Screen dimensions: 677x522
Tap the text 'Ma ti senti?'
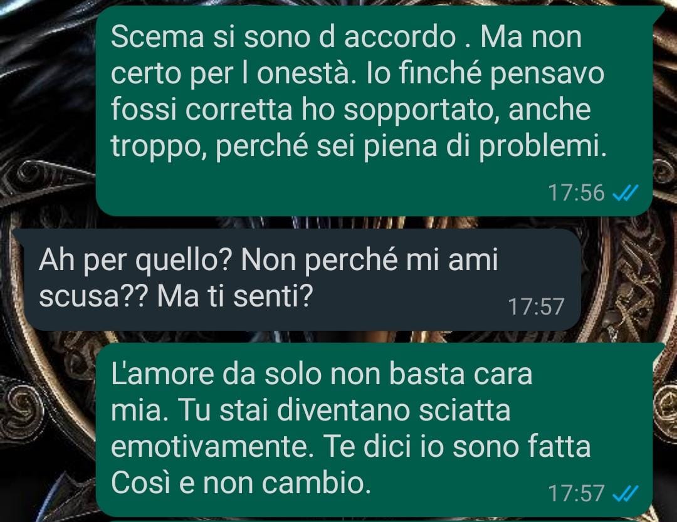click(234, 296)
